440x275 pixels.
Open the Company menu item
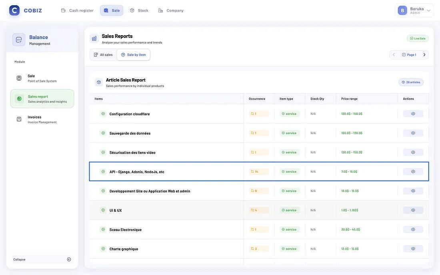click(171, 10)
